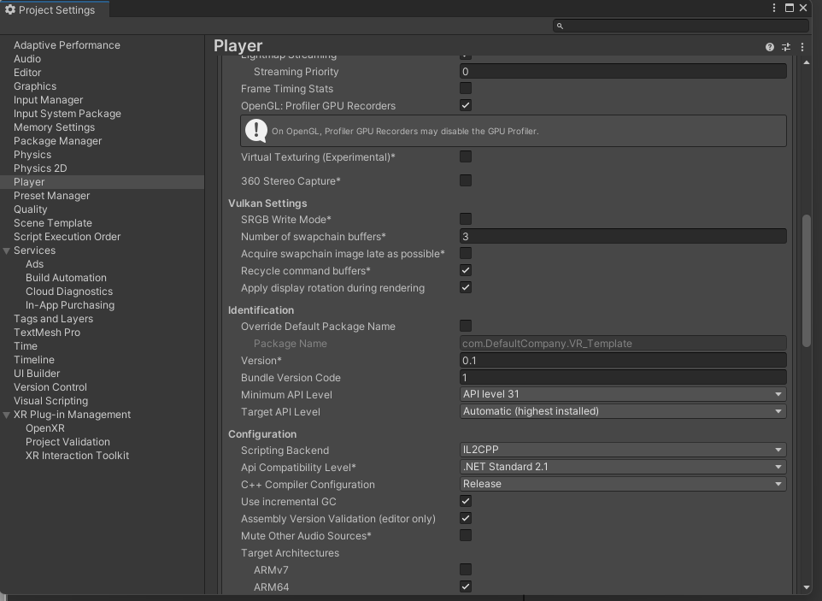The image size is (822, 601).
Task: Maximize the Project Settings window
Action: pos(790,9)
